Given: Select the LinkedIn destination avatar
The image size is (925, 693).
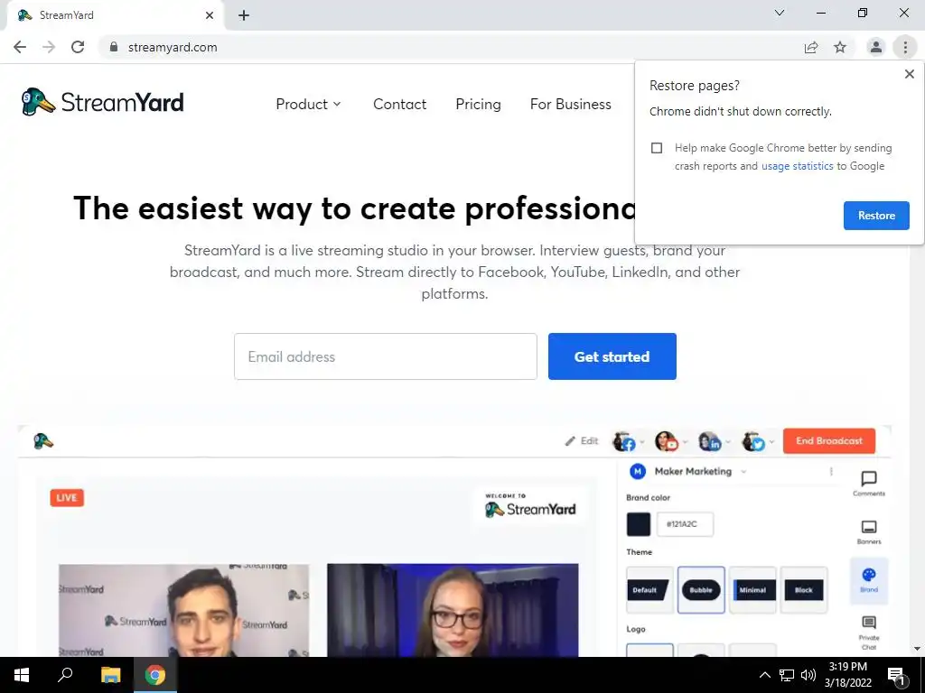Looking at the screenshot, I should click(710, 441).
